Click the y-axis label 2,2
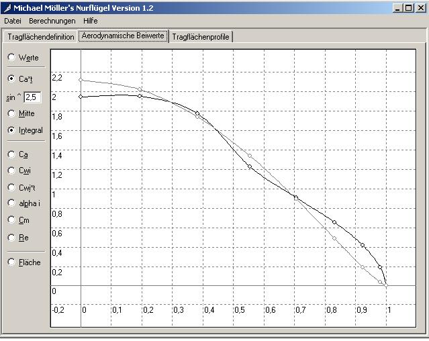The image size is (429, 341). click(x=57, y=78)
